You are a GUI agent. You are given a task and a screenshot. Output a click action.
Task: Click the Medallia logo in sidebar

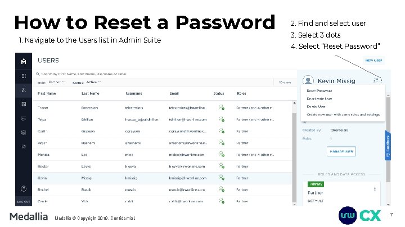[23, 61]
